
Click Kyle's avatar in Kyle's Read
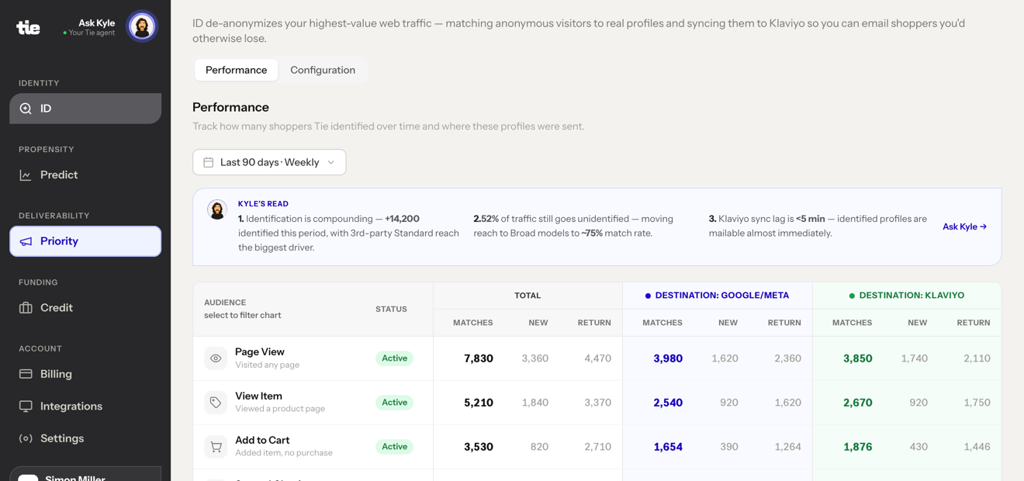coord(217,209)
